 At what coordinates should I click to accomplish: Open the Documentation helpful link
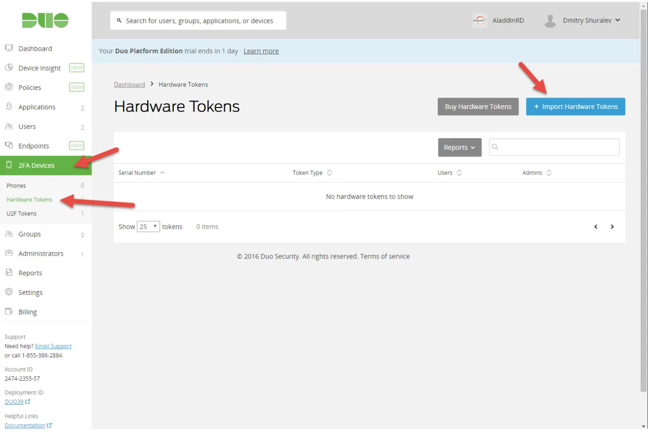coord(28,425)
